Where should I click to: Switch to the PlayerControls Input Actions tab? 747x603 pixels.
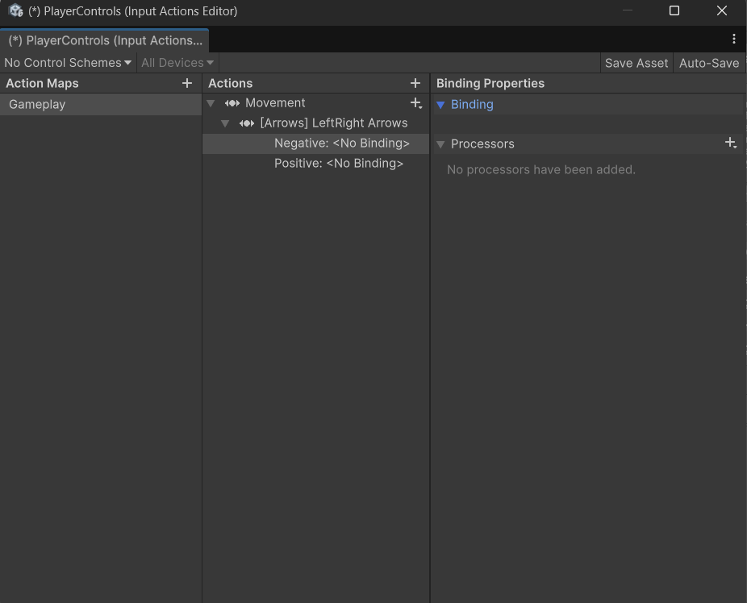click(105, 40)
